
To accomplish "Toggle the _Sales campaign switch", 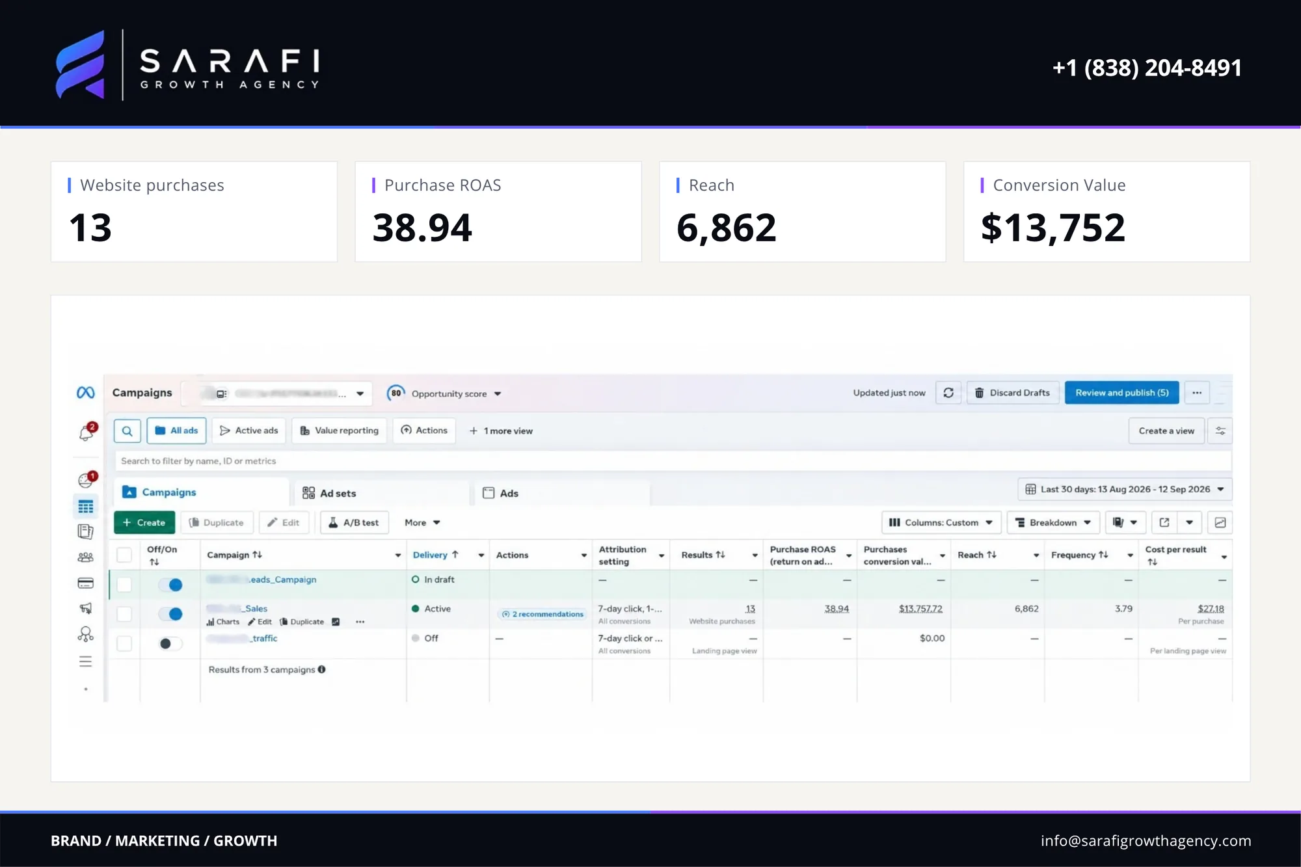I will [x=170, y=614].
